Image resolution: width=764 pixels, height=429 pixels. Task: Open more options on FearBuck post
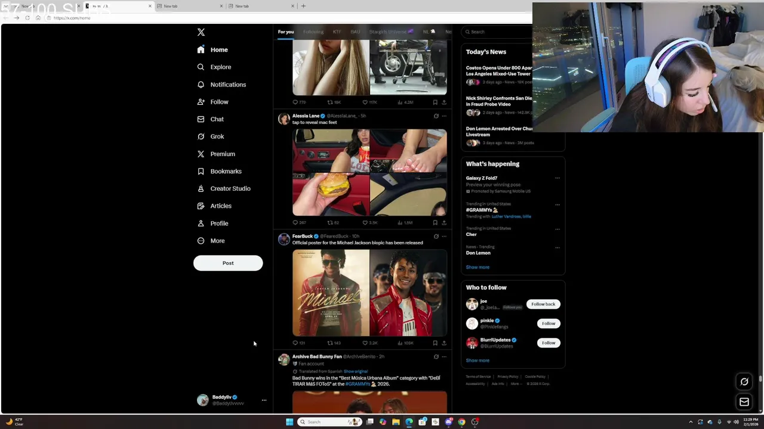[x=443, y=237]
